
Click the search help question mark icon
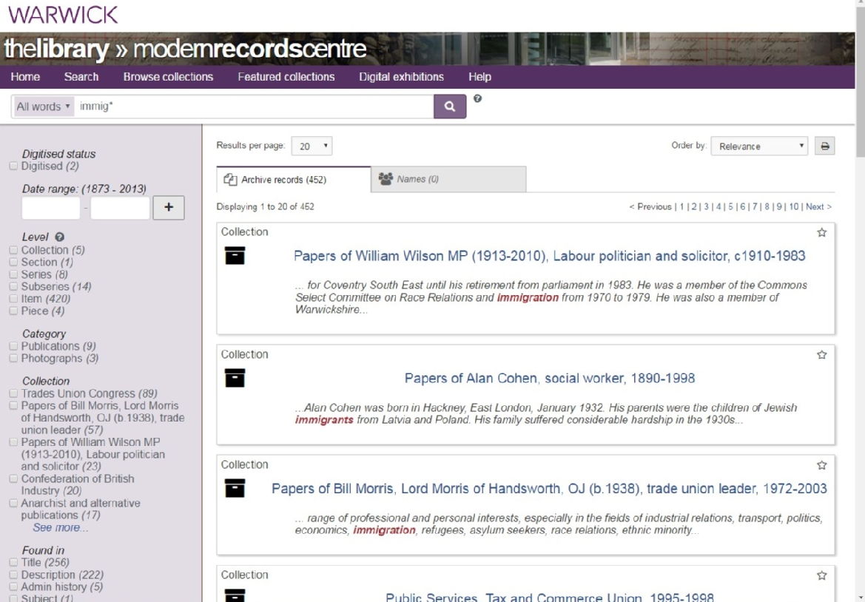(x=477, y=99)
